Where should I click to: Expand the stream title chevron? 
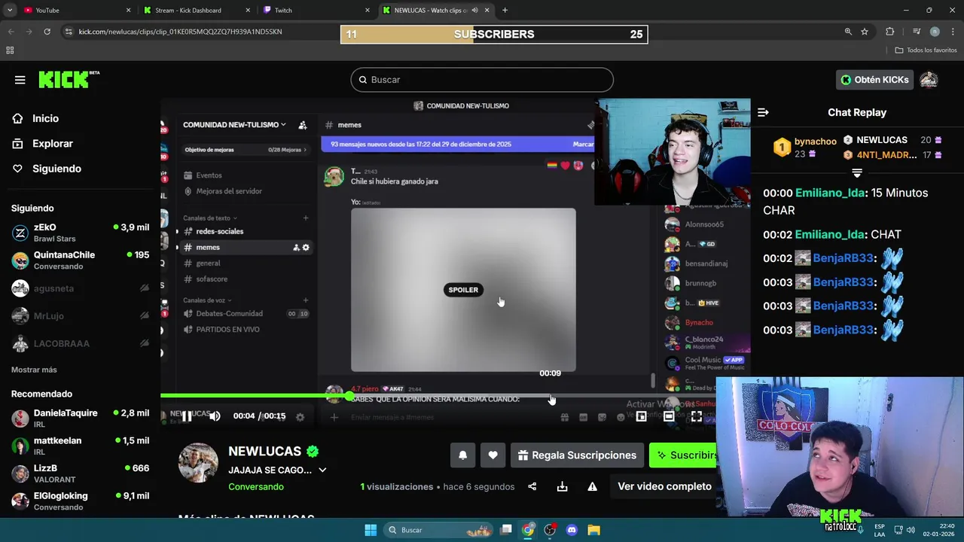(322, 470)
